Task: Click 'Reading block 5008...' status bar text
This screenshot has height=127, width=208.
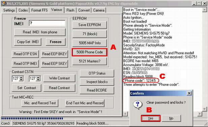Action: pyautogui.click(x=92, y=123)
